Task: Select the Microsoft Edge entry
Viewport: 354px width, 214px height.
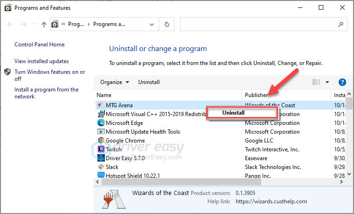Action: click(124, 123)
